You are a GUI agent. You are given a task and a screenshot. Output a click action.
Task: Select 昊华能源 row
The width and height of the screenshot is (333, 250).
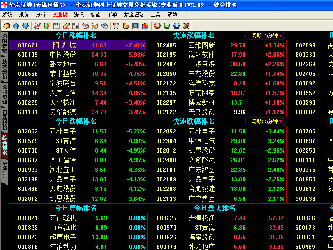click(x=78, y=112)
